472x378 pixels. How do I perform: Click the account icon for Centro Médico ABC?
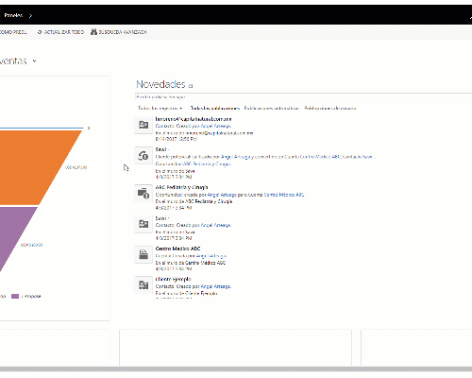[x=143, y=254]
